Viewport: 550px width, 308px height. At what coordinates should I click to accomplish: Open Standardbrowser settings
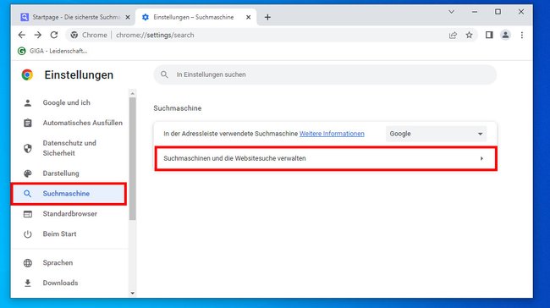(x=69, y=213)
